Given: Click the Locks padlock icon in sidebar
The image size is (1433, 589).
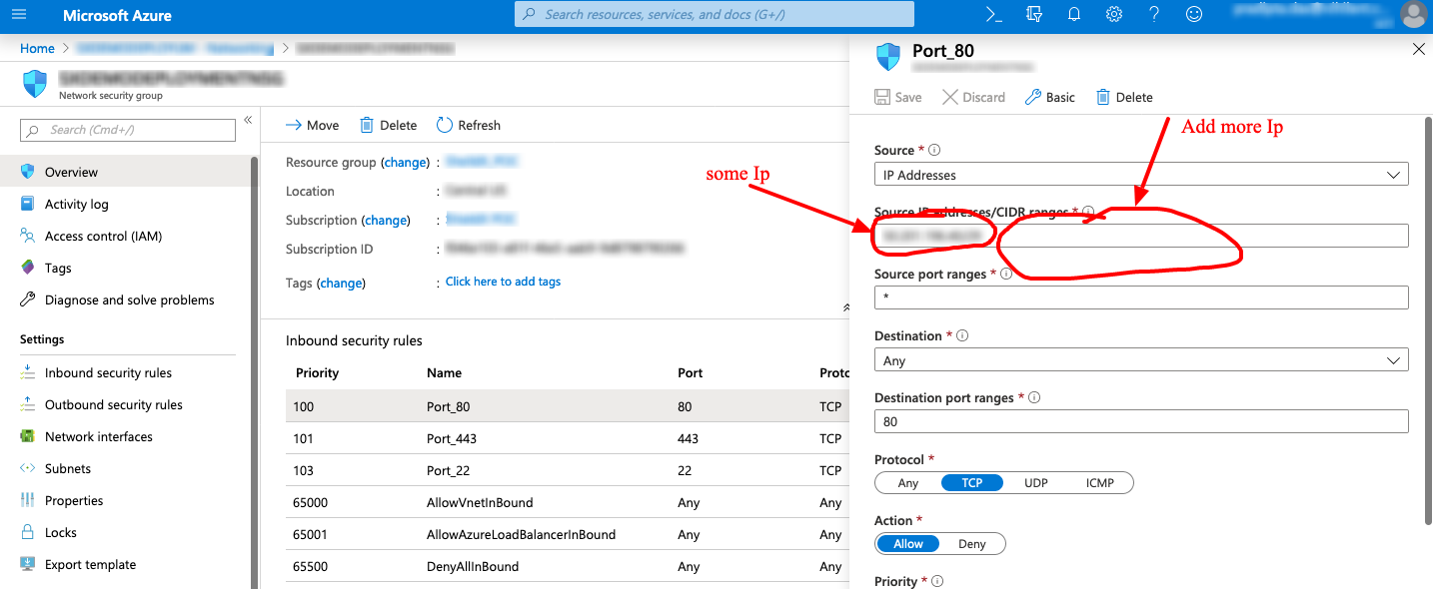Looking at the screenshot, I should pyautogui.click(x=27, y=532).
